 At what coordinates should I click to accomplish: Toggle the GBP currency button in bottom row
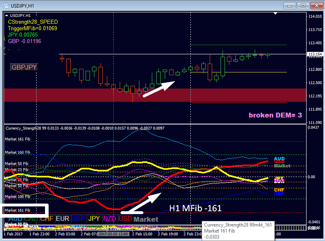pyautogui.click(x=78, y=219)
